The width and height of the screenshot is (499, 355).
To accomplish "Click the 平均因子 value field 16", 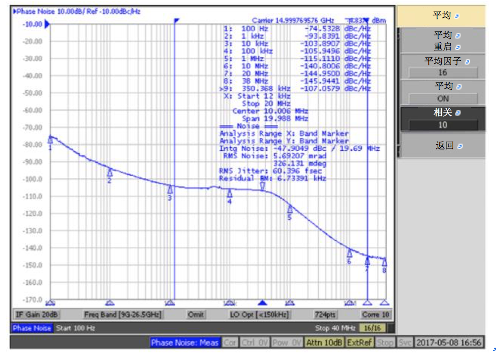I will click(x=443, y=73).
